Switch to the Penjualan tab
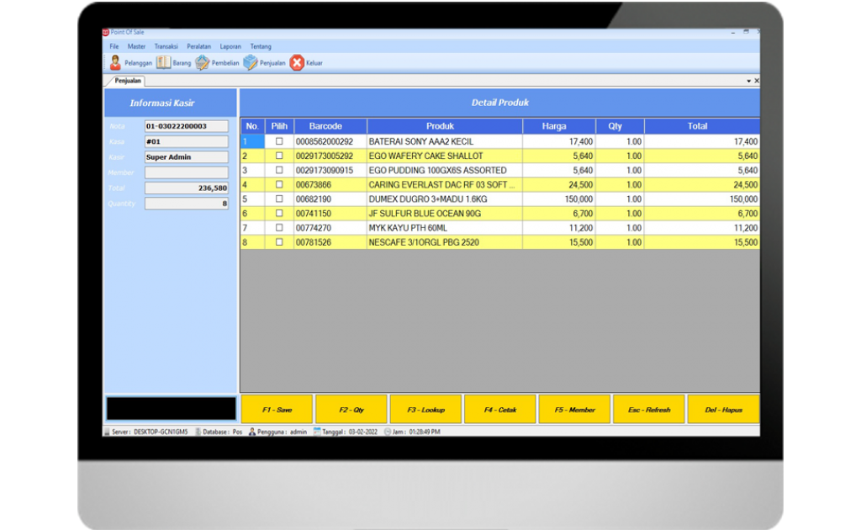 128,81
